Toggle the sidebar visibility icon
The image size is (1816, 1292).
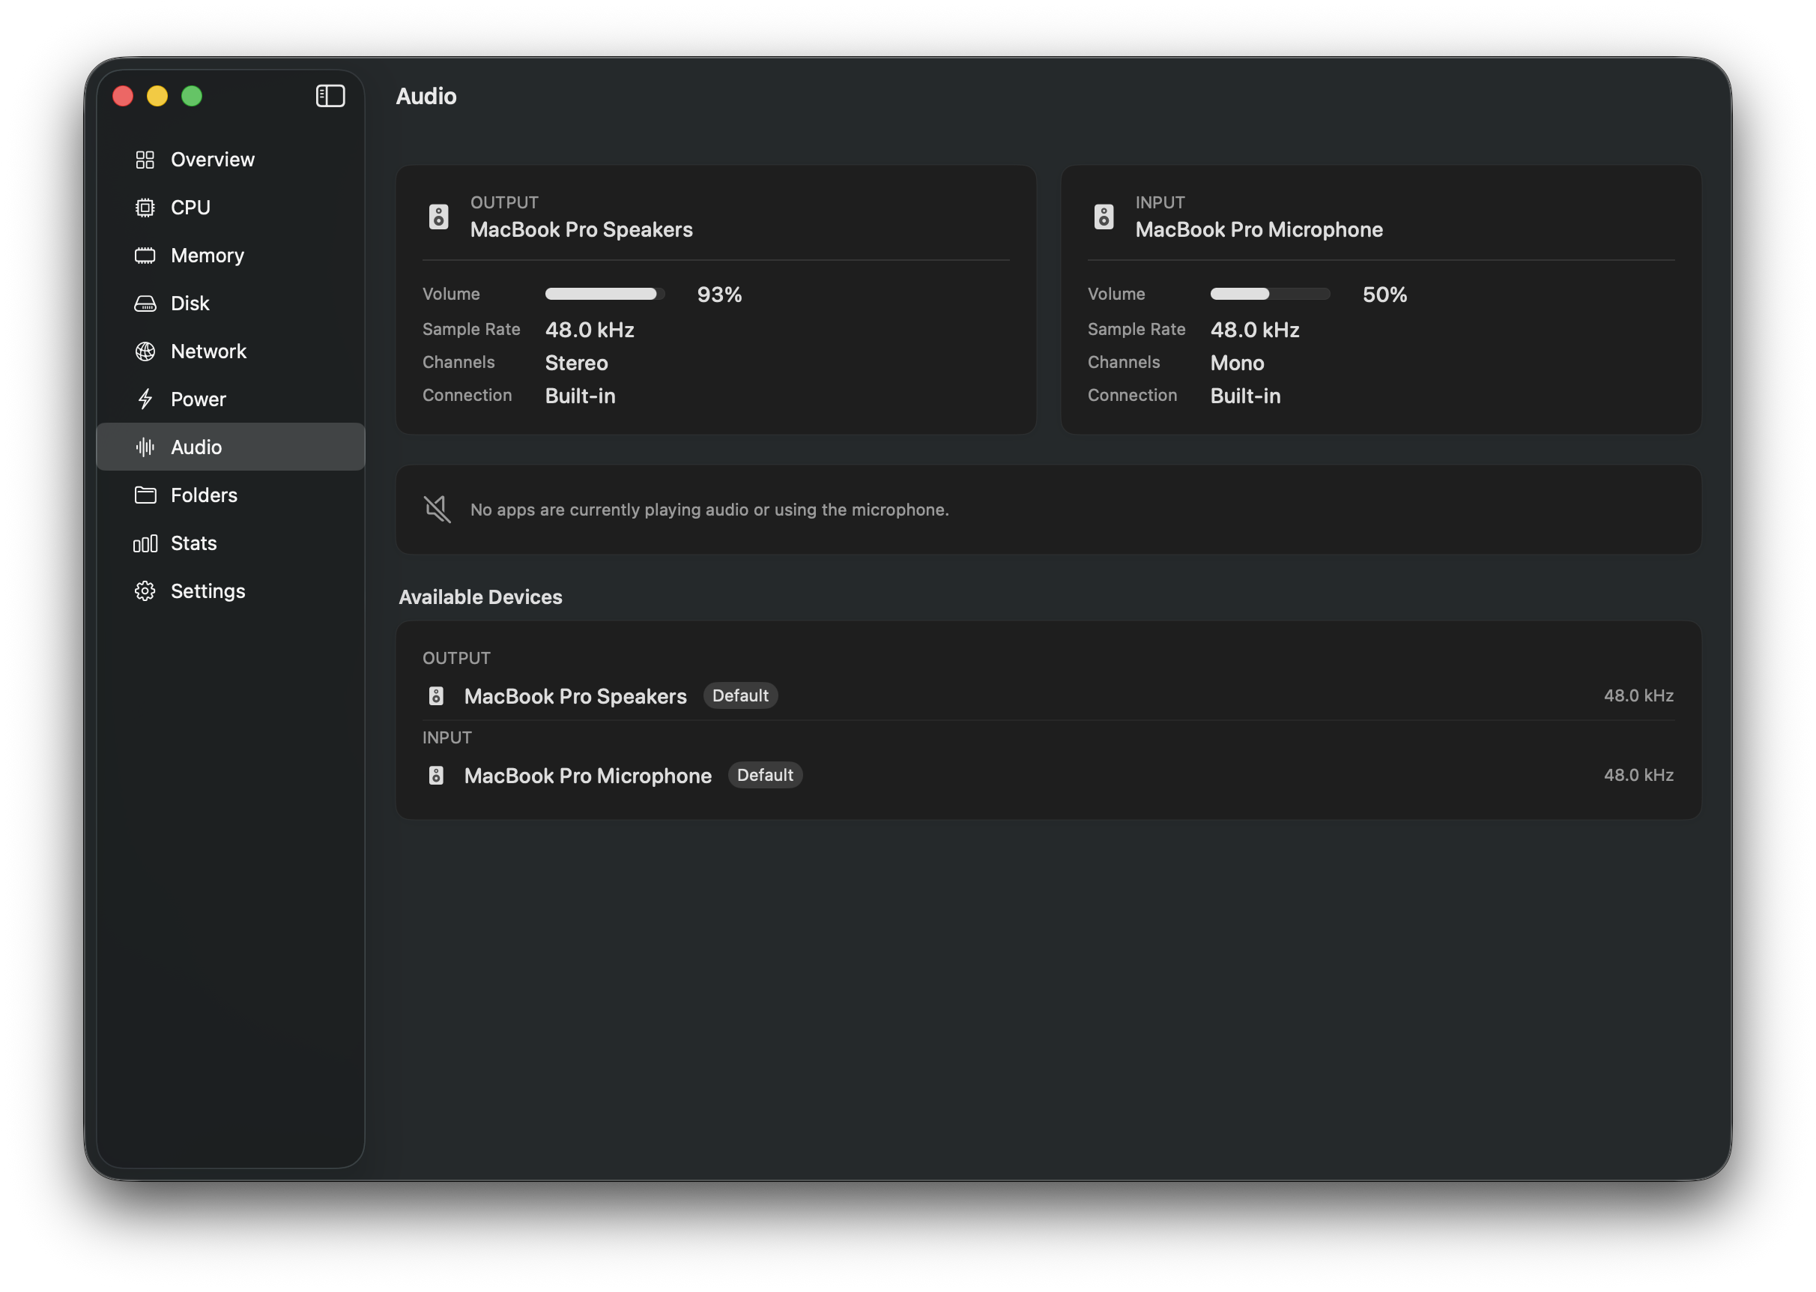[x=330, y=96]
